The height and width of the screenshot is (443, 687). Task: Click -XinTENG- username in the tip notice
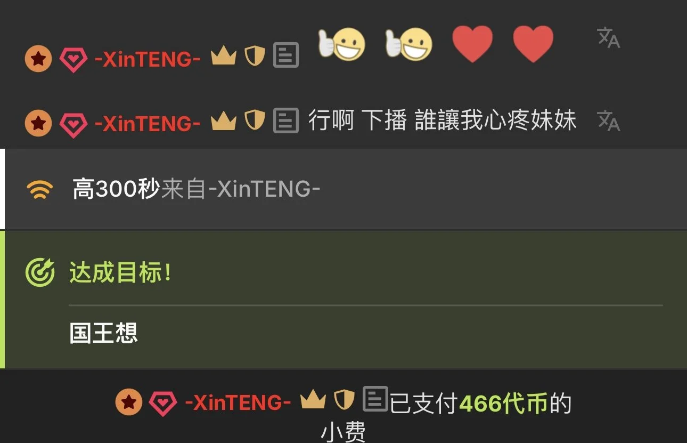(238, 402)
